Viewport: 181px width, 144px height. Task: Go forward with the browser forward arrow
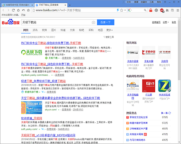(8, 10)
